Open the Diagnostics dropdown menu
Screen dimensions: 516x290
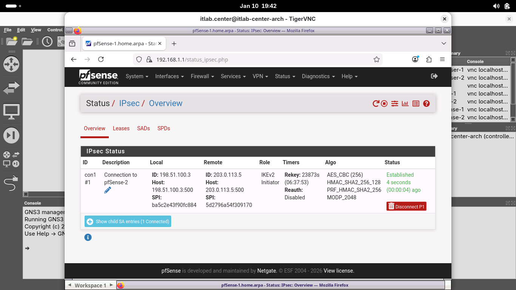[x=318, y=76]
